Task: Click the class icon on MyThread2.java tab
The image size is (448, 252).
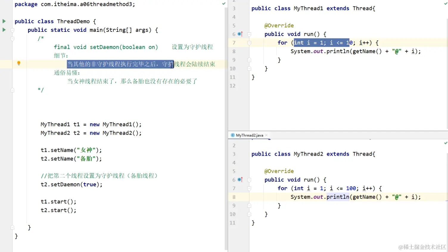Action: 233,135
